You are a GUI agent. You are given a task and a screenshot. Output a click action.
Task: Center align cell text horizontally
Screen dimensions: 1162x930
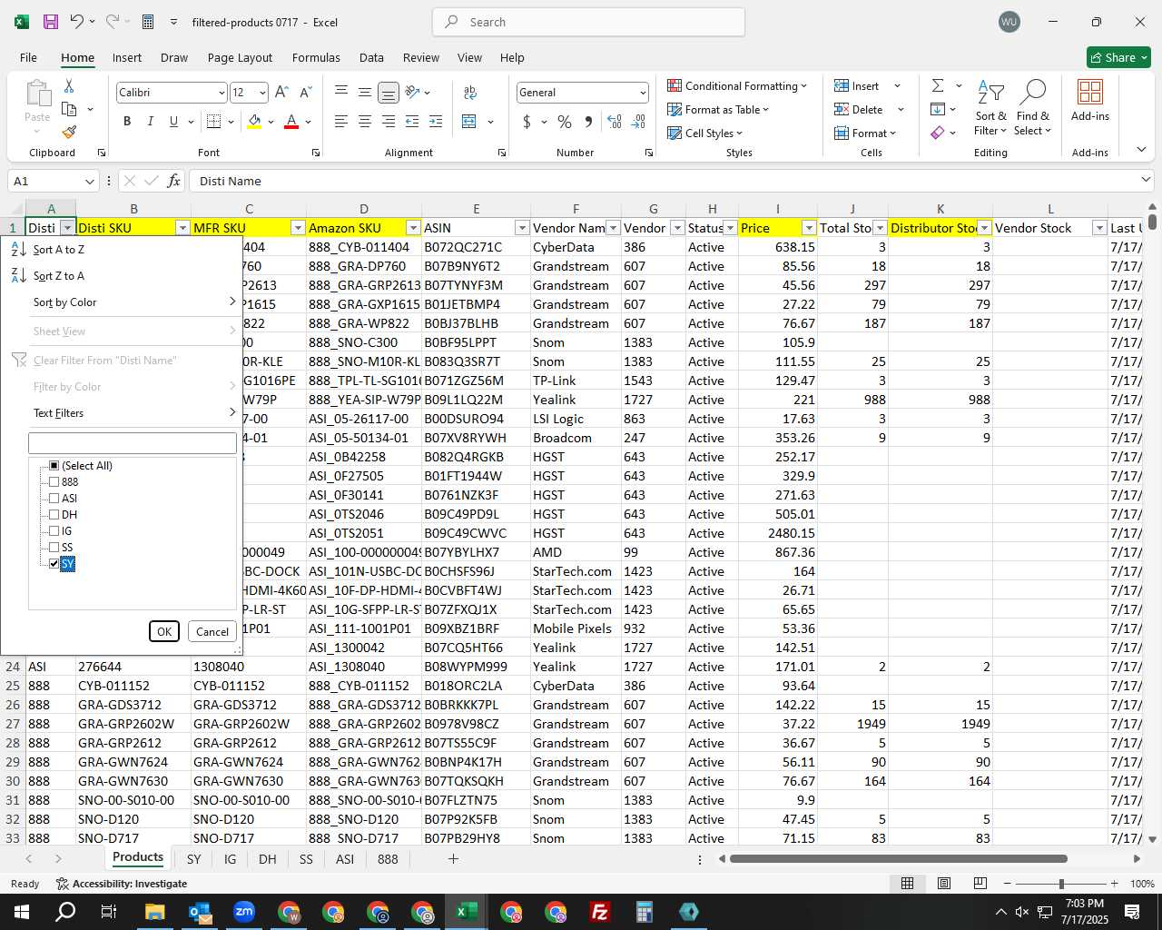[x=365, y=121]
